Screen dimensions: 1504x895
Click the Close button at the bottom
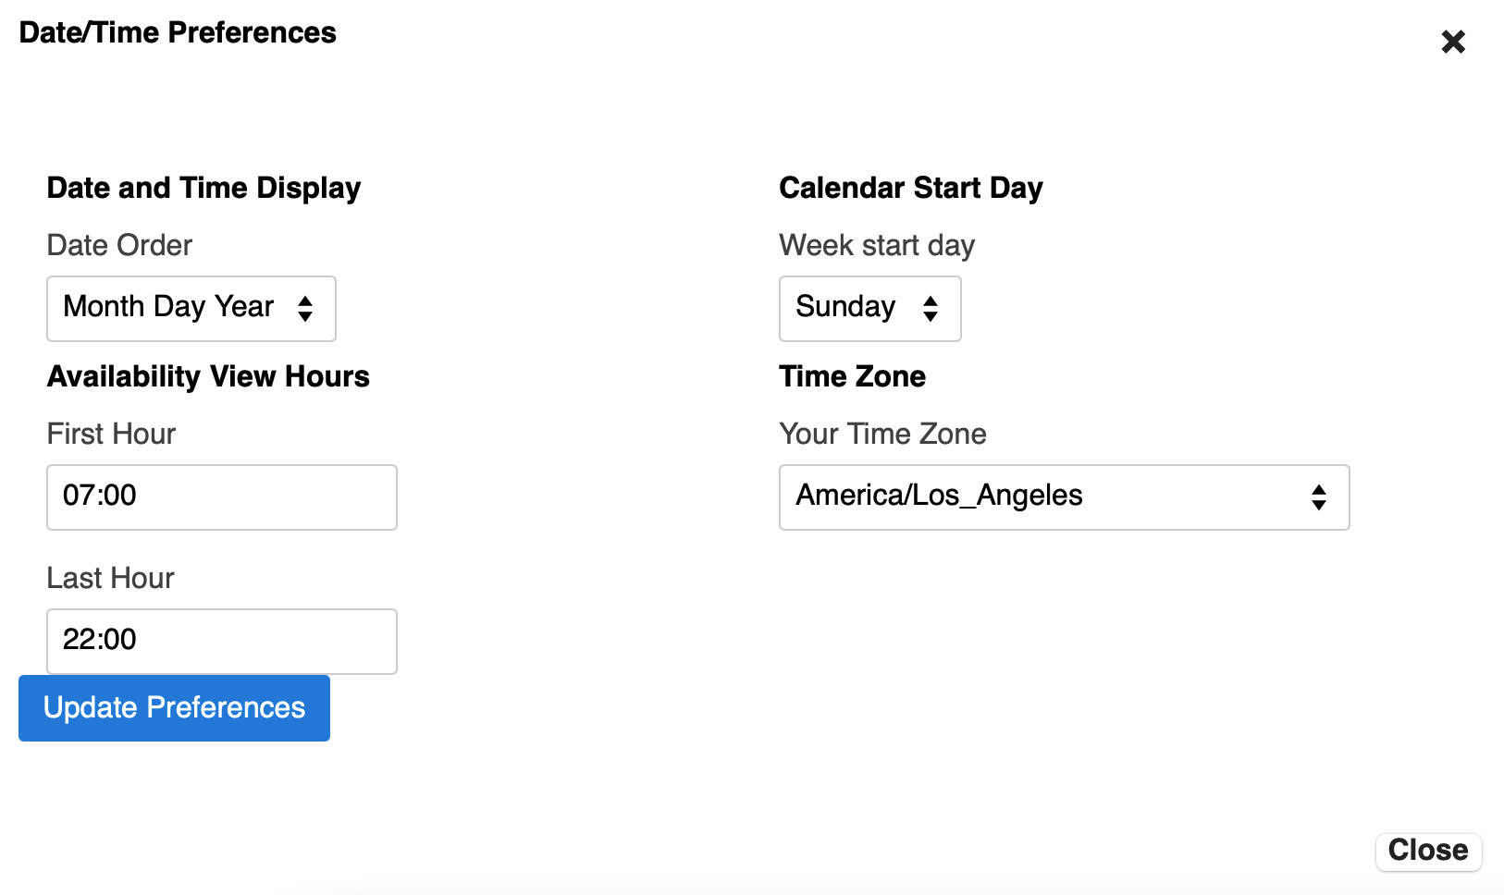tap(1428, 851)
